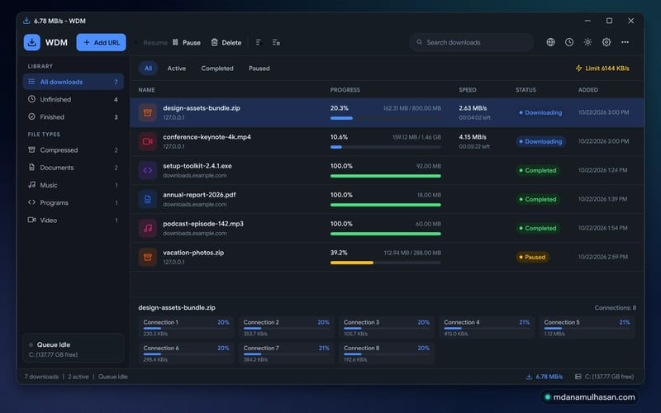Sort by the NAME column header
661x413 pixels.
click(x=146, y=90)
